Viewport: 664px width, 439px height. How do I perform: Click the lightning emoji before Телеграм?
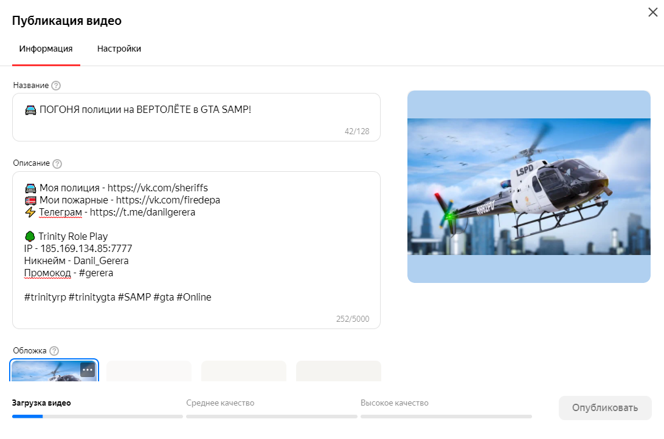[x=30, y=213]
